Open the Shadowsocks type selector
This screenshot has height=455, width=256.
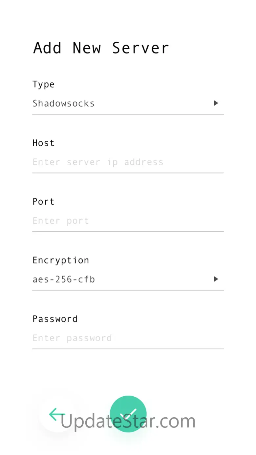tap(64, 103)
